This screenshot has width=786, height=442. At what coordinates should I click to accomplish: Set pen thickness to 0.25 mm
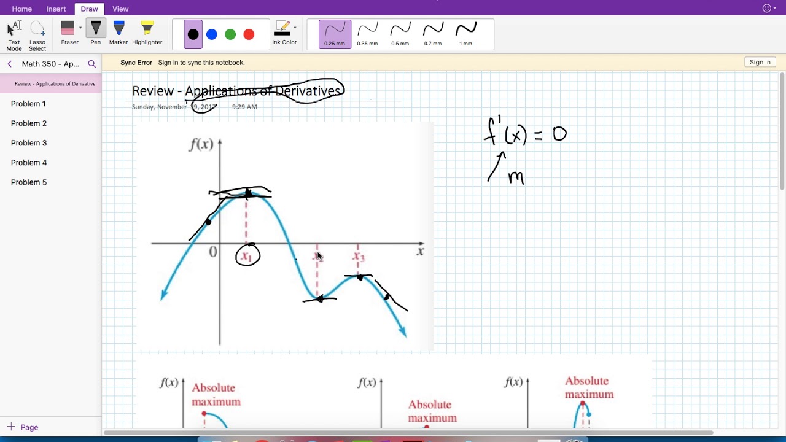(335, 34)
